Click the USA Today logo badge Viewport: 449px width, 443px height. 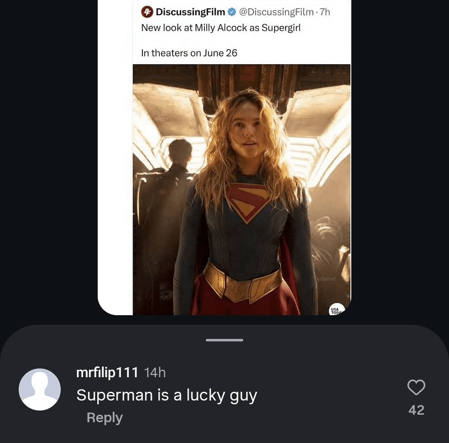pyautogui.click(x=336, y=310)
